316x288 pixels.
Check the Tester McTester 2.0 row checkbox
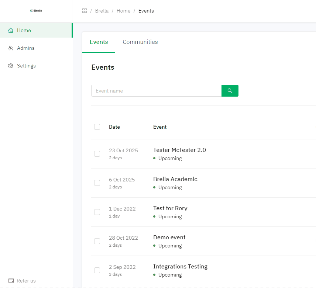tap(97, 154)
